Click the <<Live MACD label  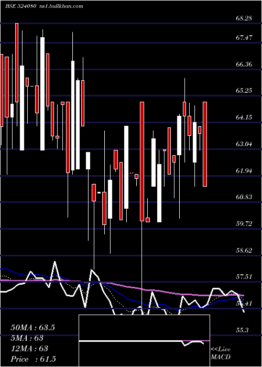point(221,353)
